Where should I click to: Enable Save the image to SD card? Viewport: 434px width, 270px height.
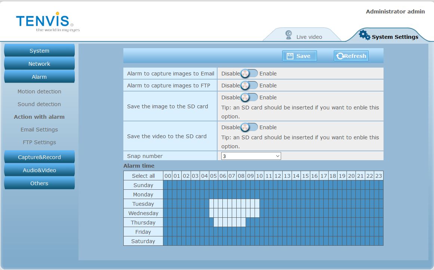tap(249, 97)
